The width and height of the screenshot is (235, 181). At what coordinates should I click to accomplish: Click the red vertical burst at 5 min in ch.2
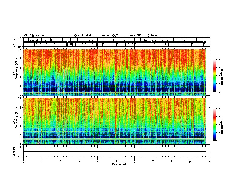(x=116, y=121)
